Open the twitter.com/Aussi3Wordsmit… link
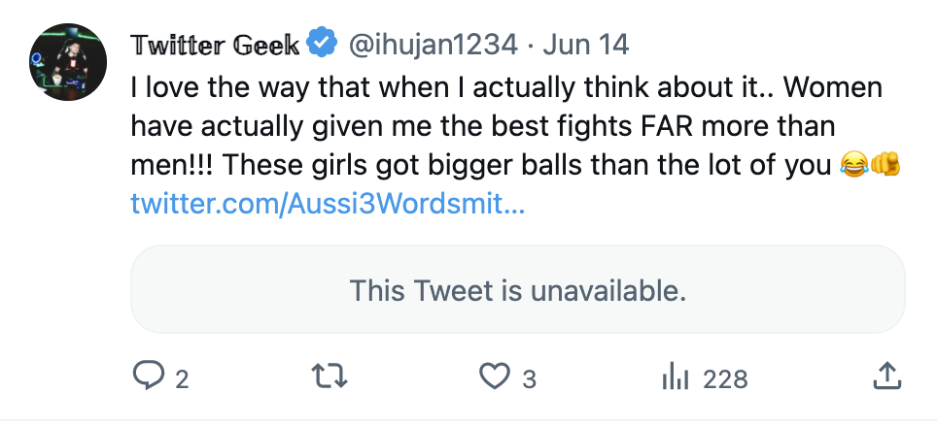937x425 pixels. (x=327, y=205)
